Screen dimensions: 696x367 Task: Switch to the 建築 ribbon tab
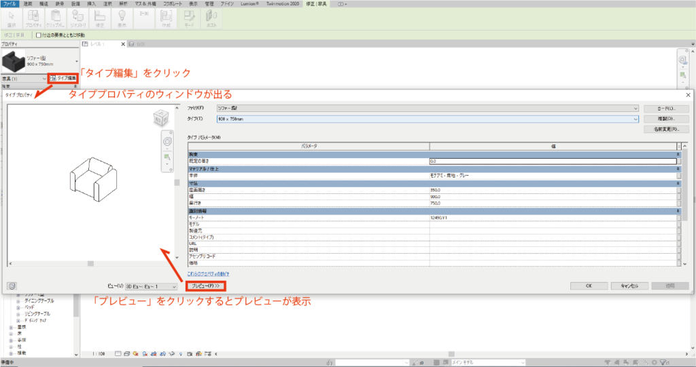[27, 3]
